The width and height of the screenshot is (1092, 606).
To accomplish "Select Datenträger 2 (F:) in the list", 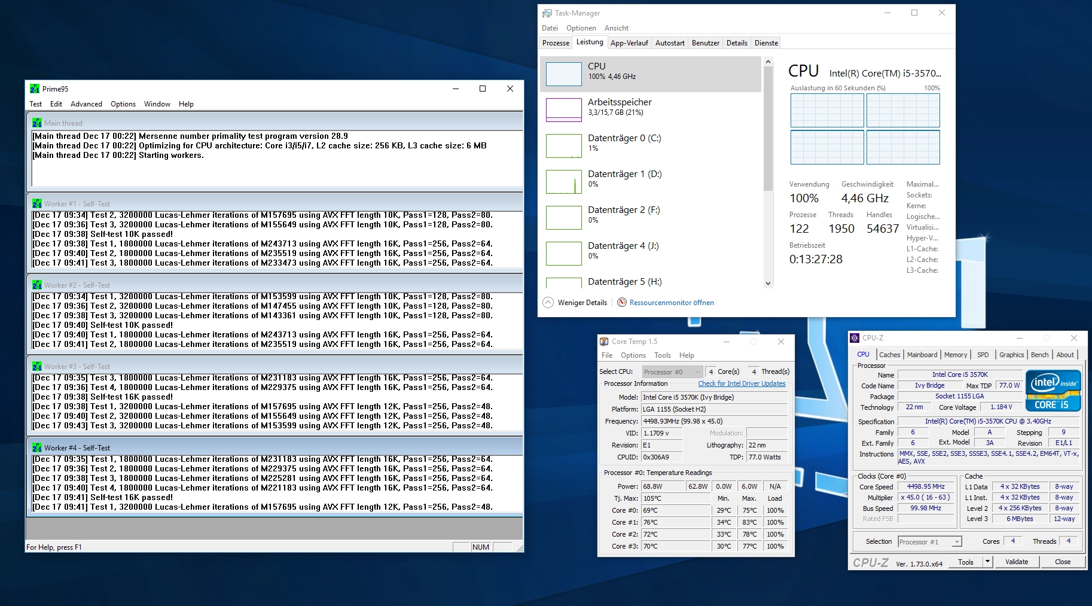I will (x=651, y=217).
